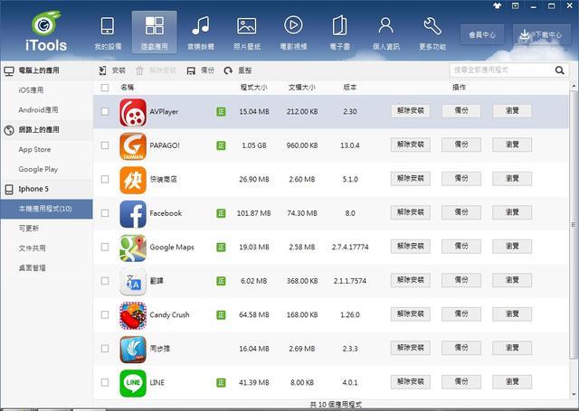This screenshot has height=411, width=579.
Task: Click backup button for Facebook
Action: tap(461, 212)
